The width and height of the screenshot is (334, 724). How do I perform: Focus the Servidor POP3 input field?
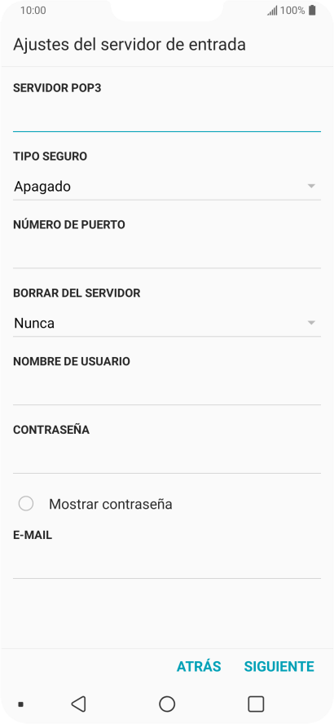point(166,117)
